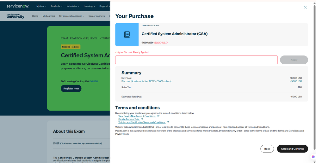The width and height of the screenshot is (316, 163).
Task: Open Career journeys page
Action: click(x=96, y=16)
